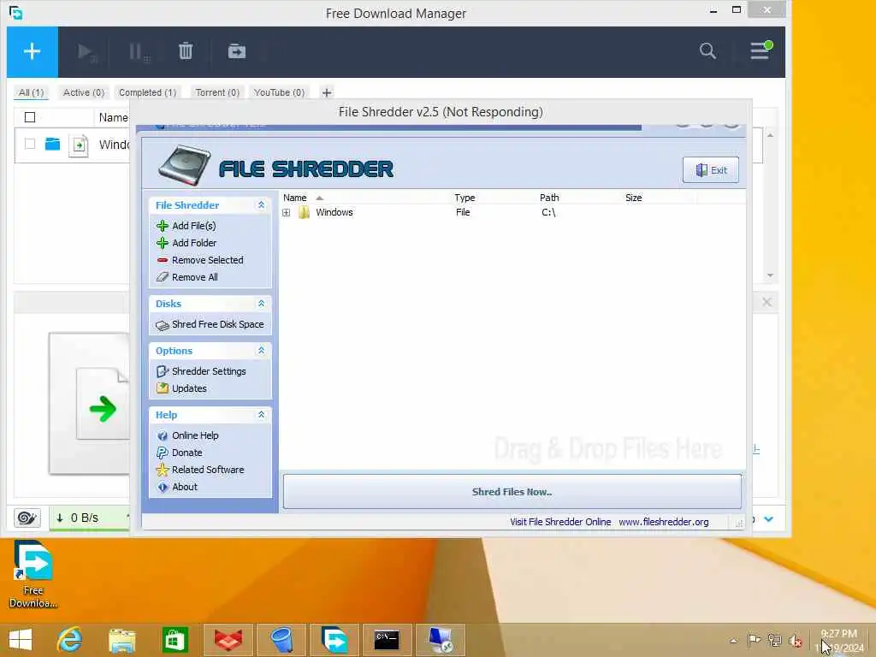Expand bottom panel chevron in Free Download Manager
Viewport: 876px width, 657px height.
pos(769,519)
